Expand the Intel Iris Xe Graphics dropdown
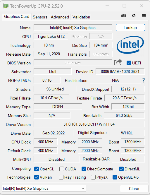 click(x=44, y=188)
